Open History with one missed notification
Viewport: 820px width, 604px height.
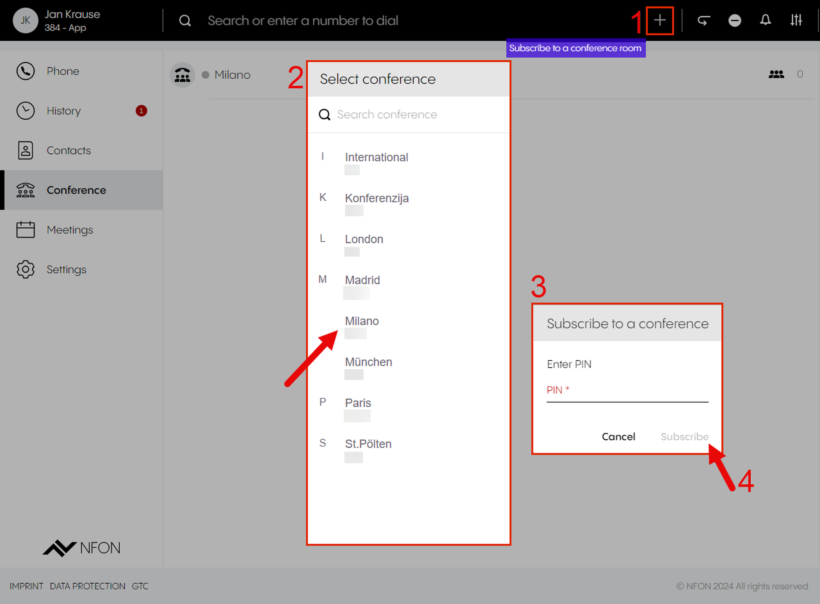[x=64, y=111]
